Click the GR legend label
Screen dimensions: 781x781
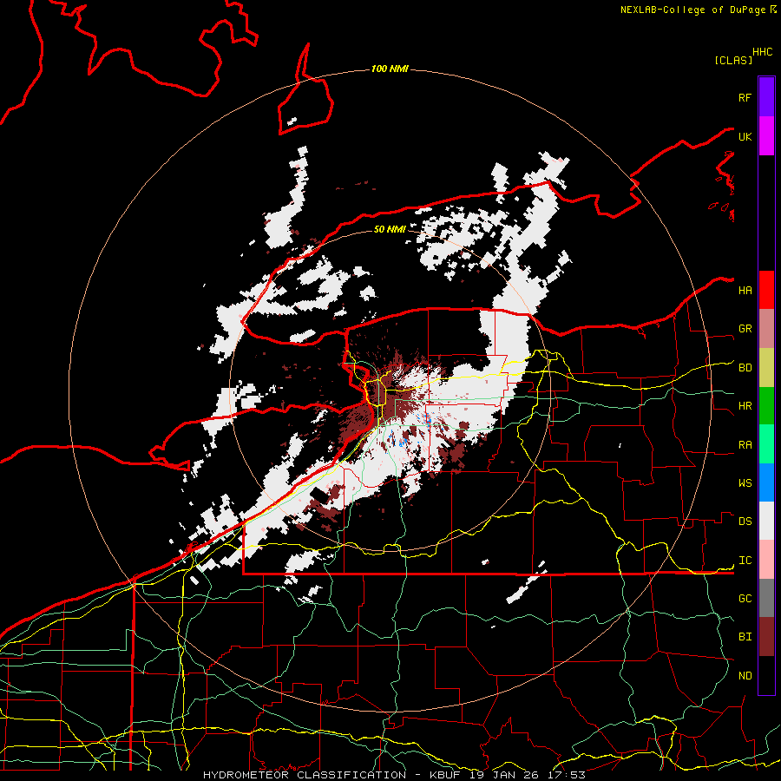(745, 329)
